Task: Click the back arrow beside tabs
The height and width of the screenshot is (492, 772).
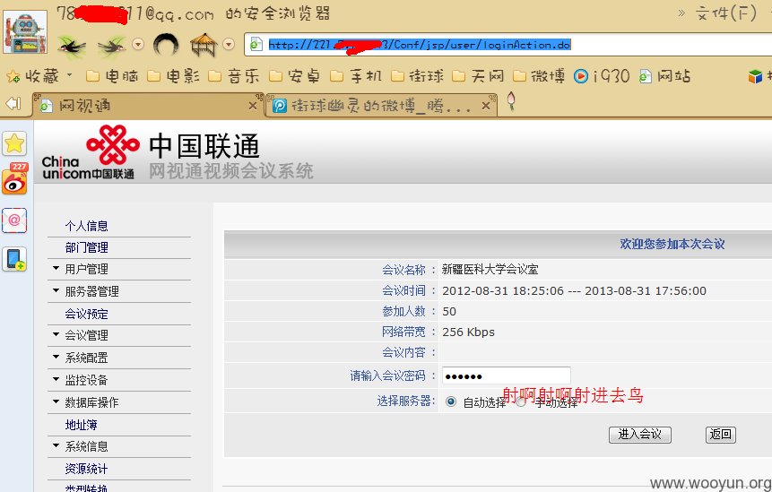Action: [x=13, y=103]
